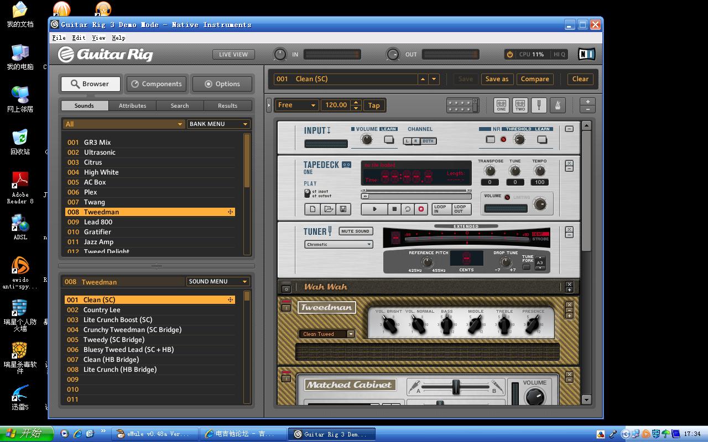Screen dimensions: 708x442
Task: Click the Tapedeck save disk icon
Action: point(343,209)
